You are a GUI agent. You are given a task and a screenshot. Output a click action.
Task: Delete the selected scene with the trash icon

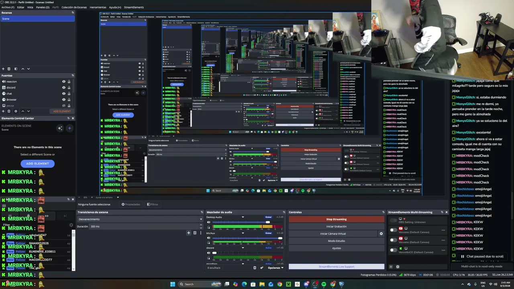[x=10, y=69]
